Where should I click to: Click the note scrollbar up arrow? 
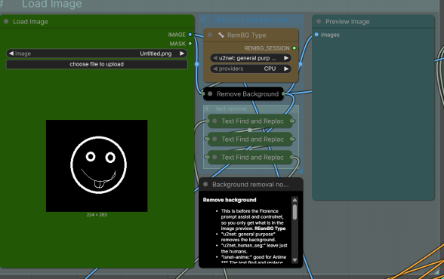(294, 200)
